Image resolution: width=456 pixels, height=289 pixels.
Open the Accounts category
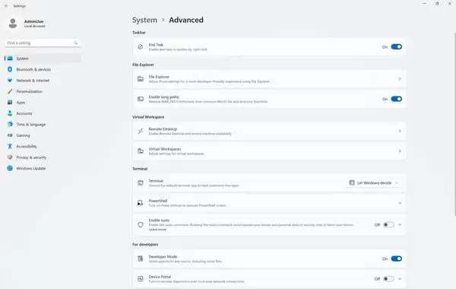pyautogui.click(x=43, y=113)
